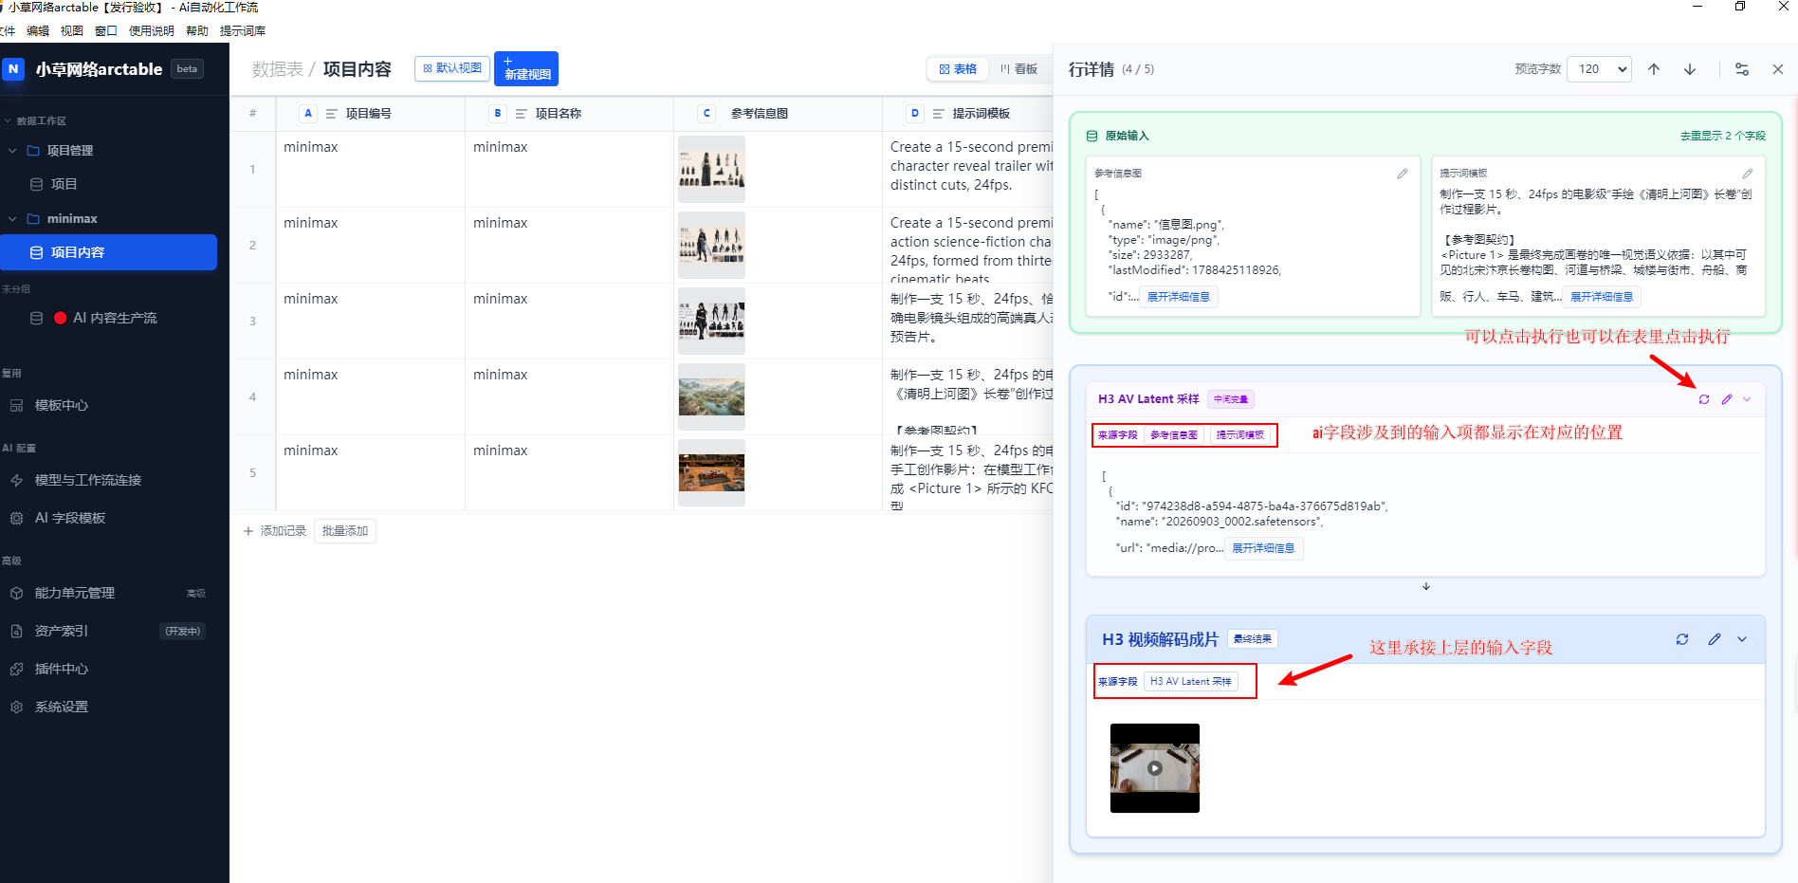The image size is (1798, 883).
Task: Go to previous row with the up arrow
Action: (1654, 69)
